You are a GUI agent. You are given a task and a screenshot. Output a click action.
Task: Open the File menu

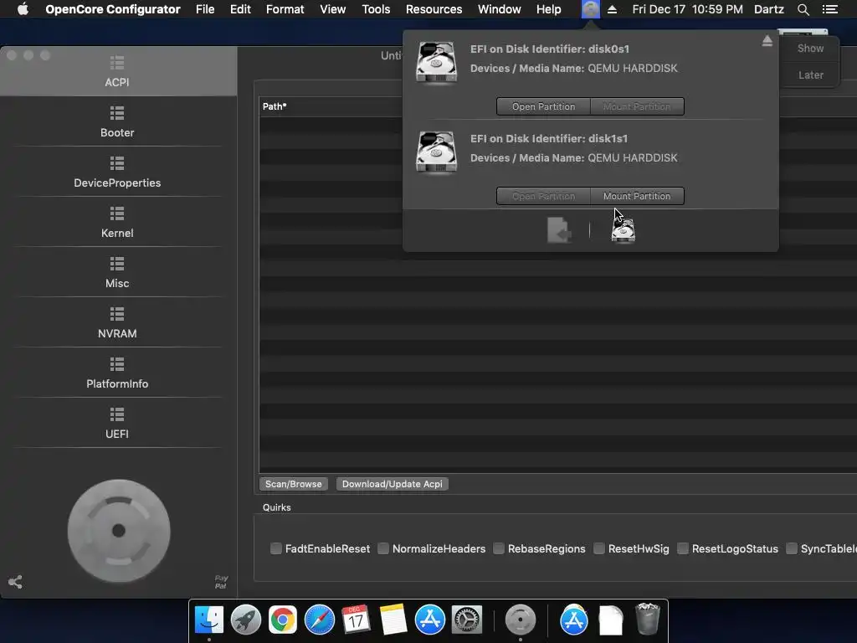click(205, 9)
